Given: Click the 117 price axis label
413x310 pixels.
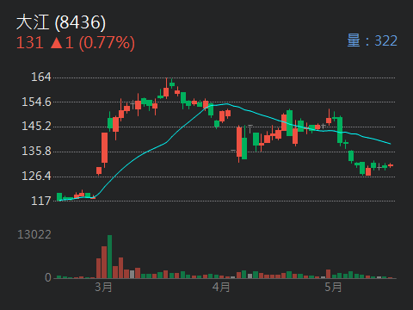Looking at the screenshot, I should tap(41, 201).
